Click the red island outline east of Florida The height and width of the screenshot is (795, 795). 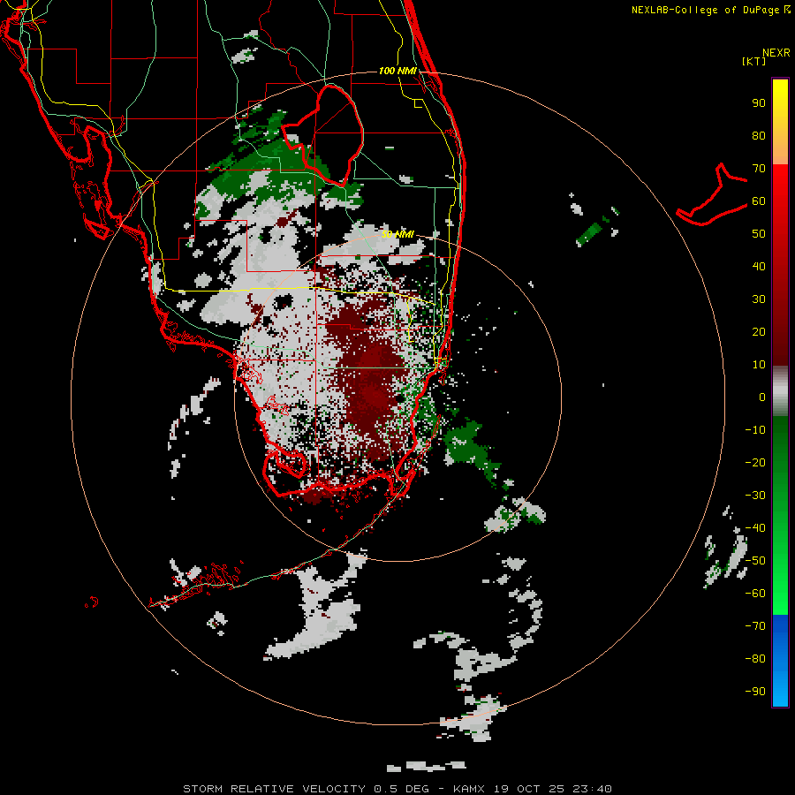(712, 195)
